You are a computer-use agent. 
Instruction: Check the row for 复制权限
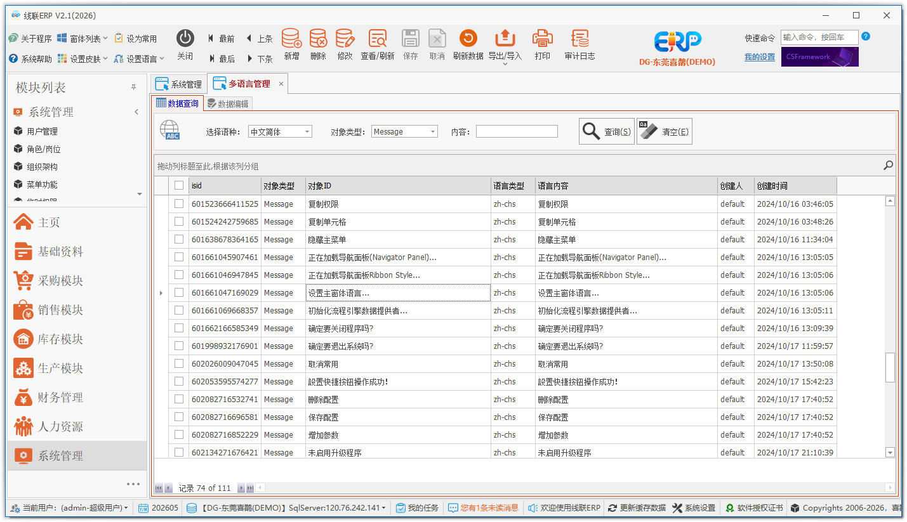tap(179, 204)
